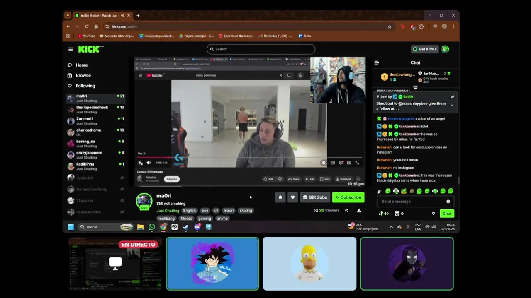Report stream with warning triangle icon
This screenshot has width=531, height=298.
359,211
